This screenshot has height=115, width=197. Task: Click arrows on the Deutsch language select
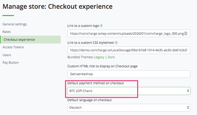click(x=188, y=107)
